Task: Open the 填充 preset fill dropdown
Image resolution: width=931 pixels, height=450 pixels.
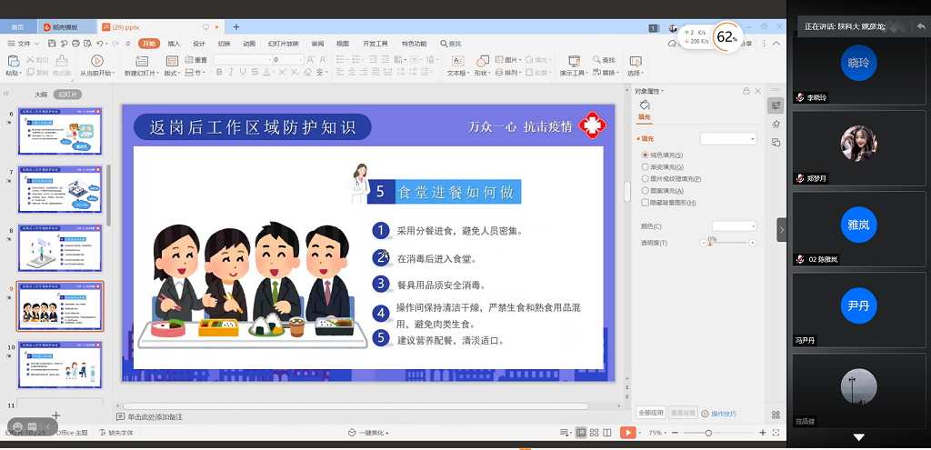Action: [x=728, y=138]
